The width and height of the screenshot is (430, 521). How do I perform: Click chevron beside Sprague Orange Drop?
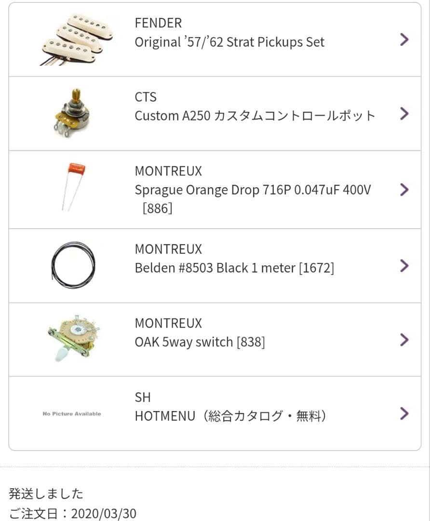coord(404,190)
